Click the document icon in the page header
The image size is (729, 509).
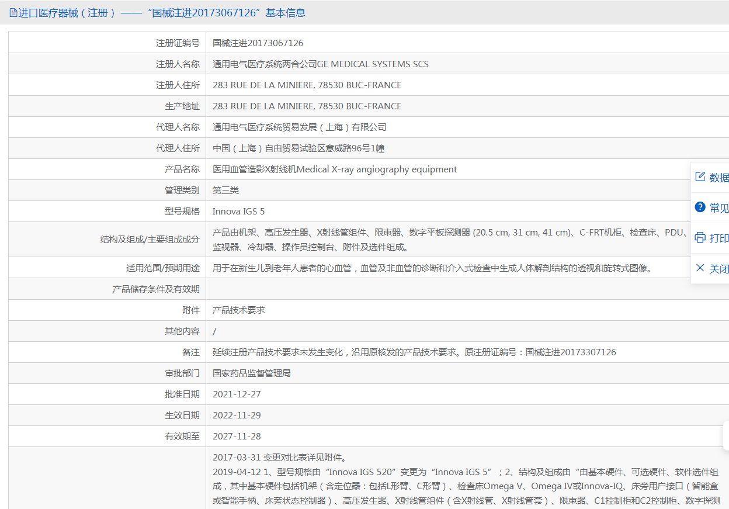[x=13, y=12]
